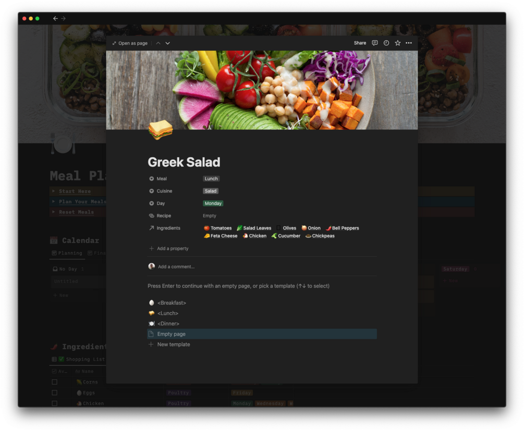Image resolution: width=524 pixels, height=431 pixels.
Task: Tick the Eggs row checkbox
Action: tap(54, 392)
